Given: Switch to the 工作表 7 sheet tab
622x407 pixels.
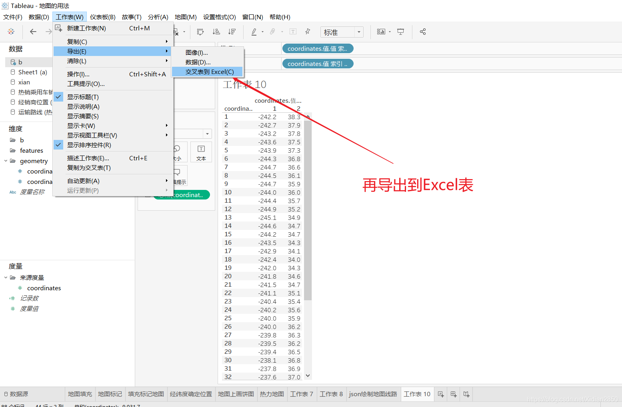Looking at the screenshot, I should click(x=302, y=394).
